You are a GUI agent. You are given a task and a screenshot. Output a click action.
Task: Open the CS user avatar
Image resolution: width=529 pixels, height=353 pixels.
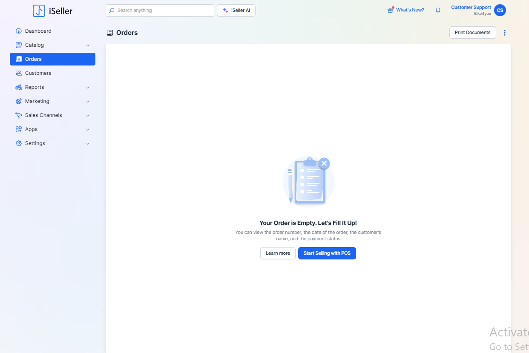pyautogui.click(x=500, y=10)
